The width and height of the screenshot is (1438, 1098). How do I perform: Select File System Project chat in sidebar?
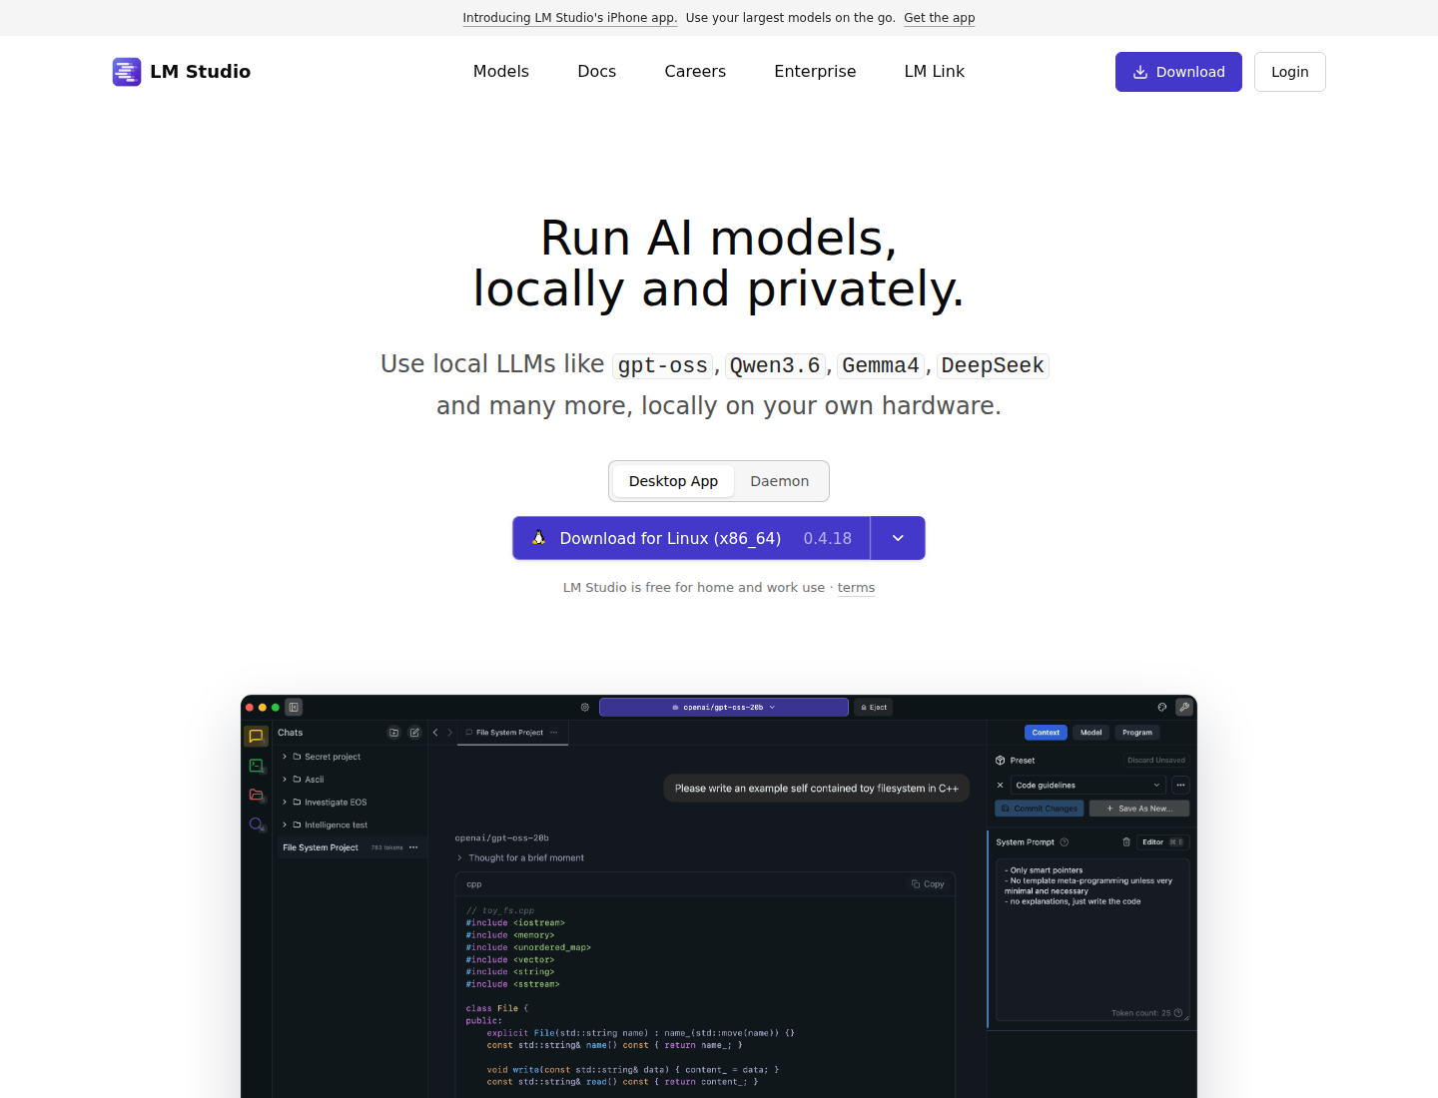coord(351,847)
